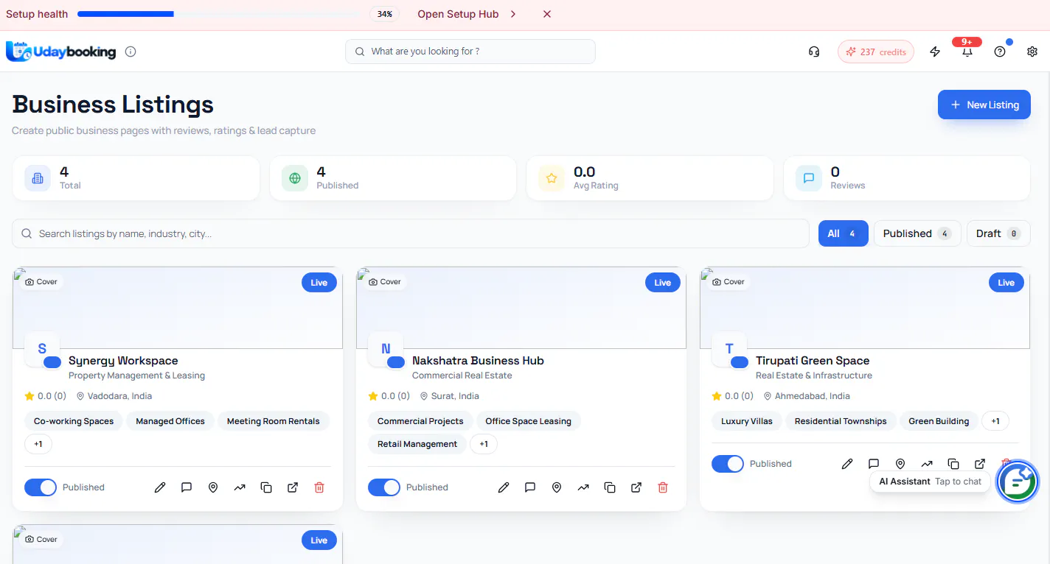Click the New Listing button
The width and height of the screenshot is (1050, 564).
[984, 105]
